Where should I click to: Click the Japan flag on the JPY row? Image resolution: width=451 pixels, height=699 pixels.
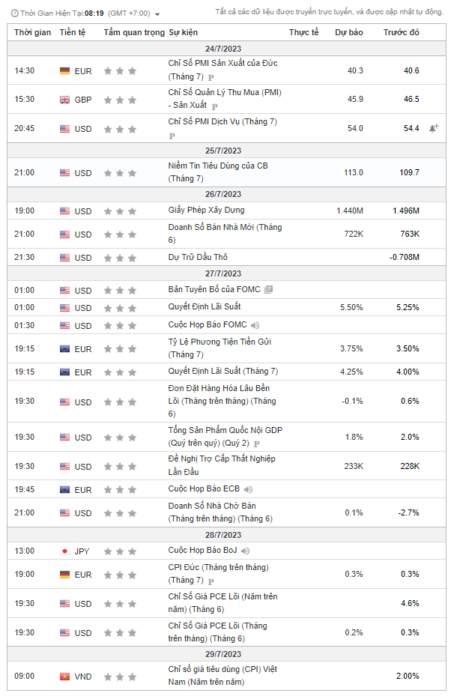click(65, 551)
